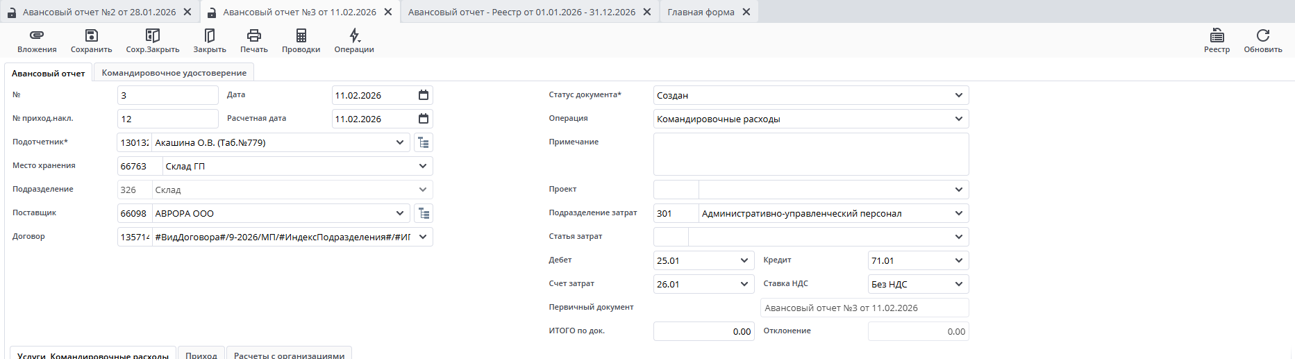The image size is (1295, 359).
Task: Open the calendar picker for Дата field
Action: [x=424, y=95]
